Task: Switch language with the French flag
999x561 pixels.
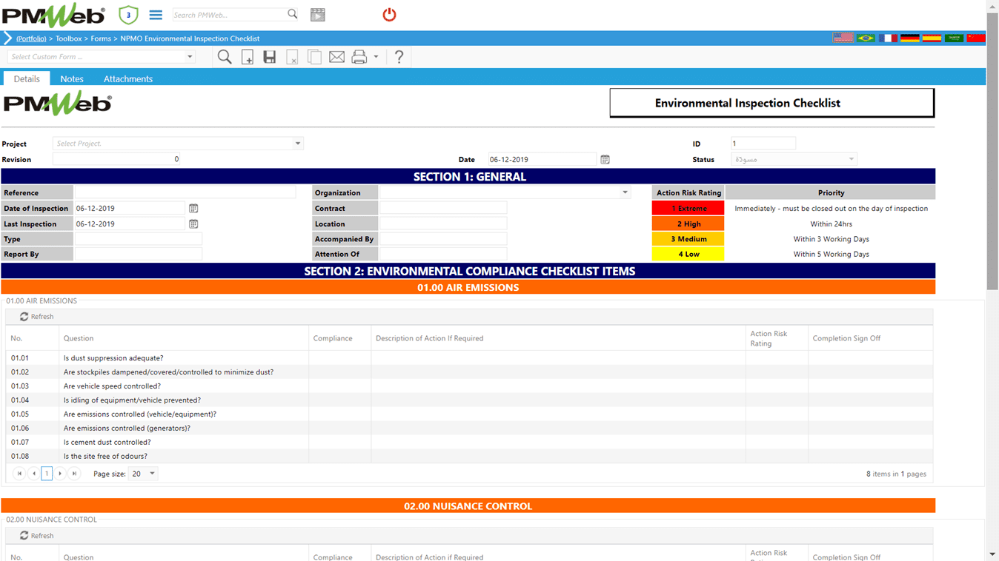Action: [888, 38]
